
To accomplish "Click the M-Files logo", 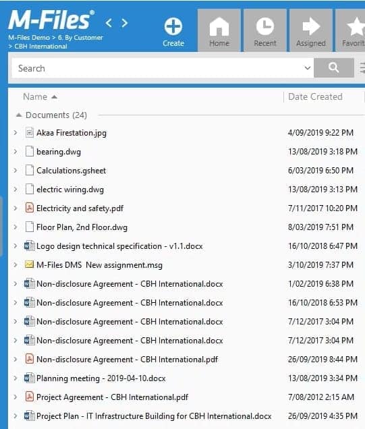I will point(51,20).
